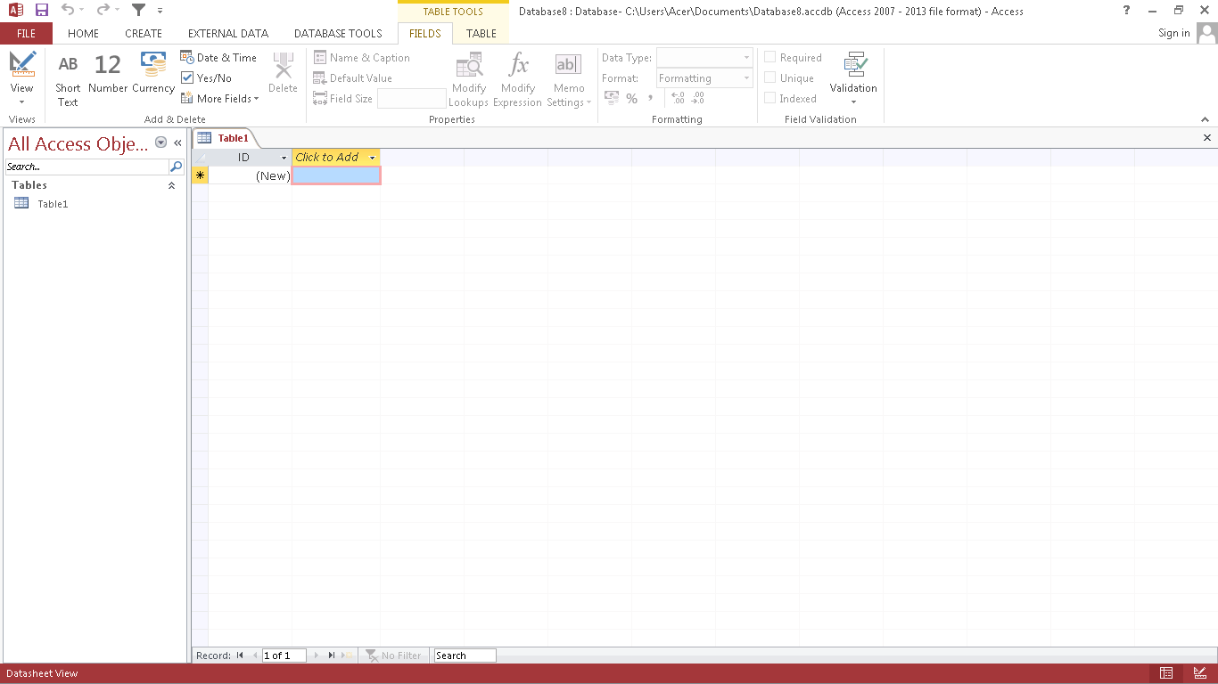Image resolution: width=1218 pixels, height=684 pixels.
Task: Add a Number field
Action: point(107,76)
